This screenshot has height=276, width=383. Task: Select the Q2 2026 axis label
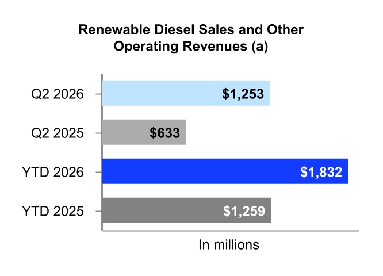58,94
